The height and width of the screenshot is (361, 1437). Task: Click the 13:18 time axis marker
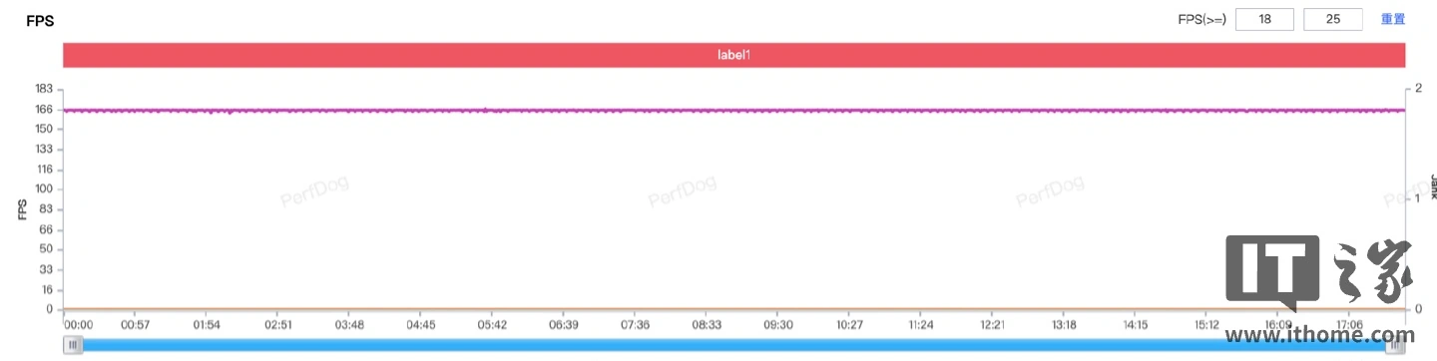(1064, 325)
